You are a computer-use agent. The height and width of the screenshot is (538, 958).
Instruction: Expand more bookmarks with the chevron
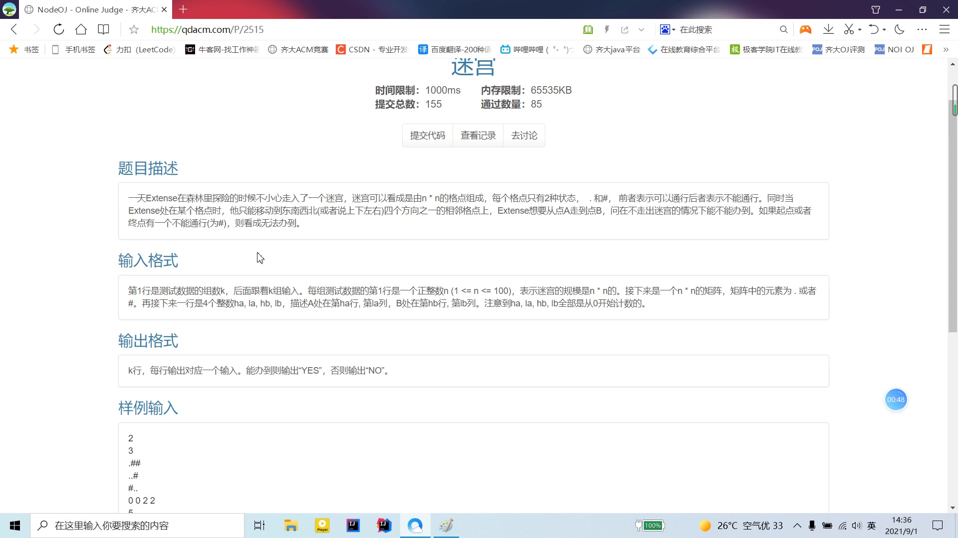point(946,49)
